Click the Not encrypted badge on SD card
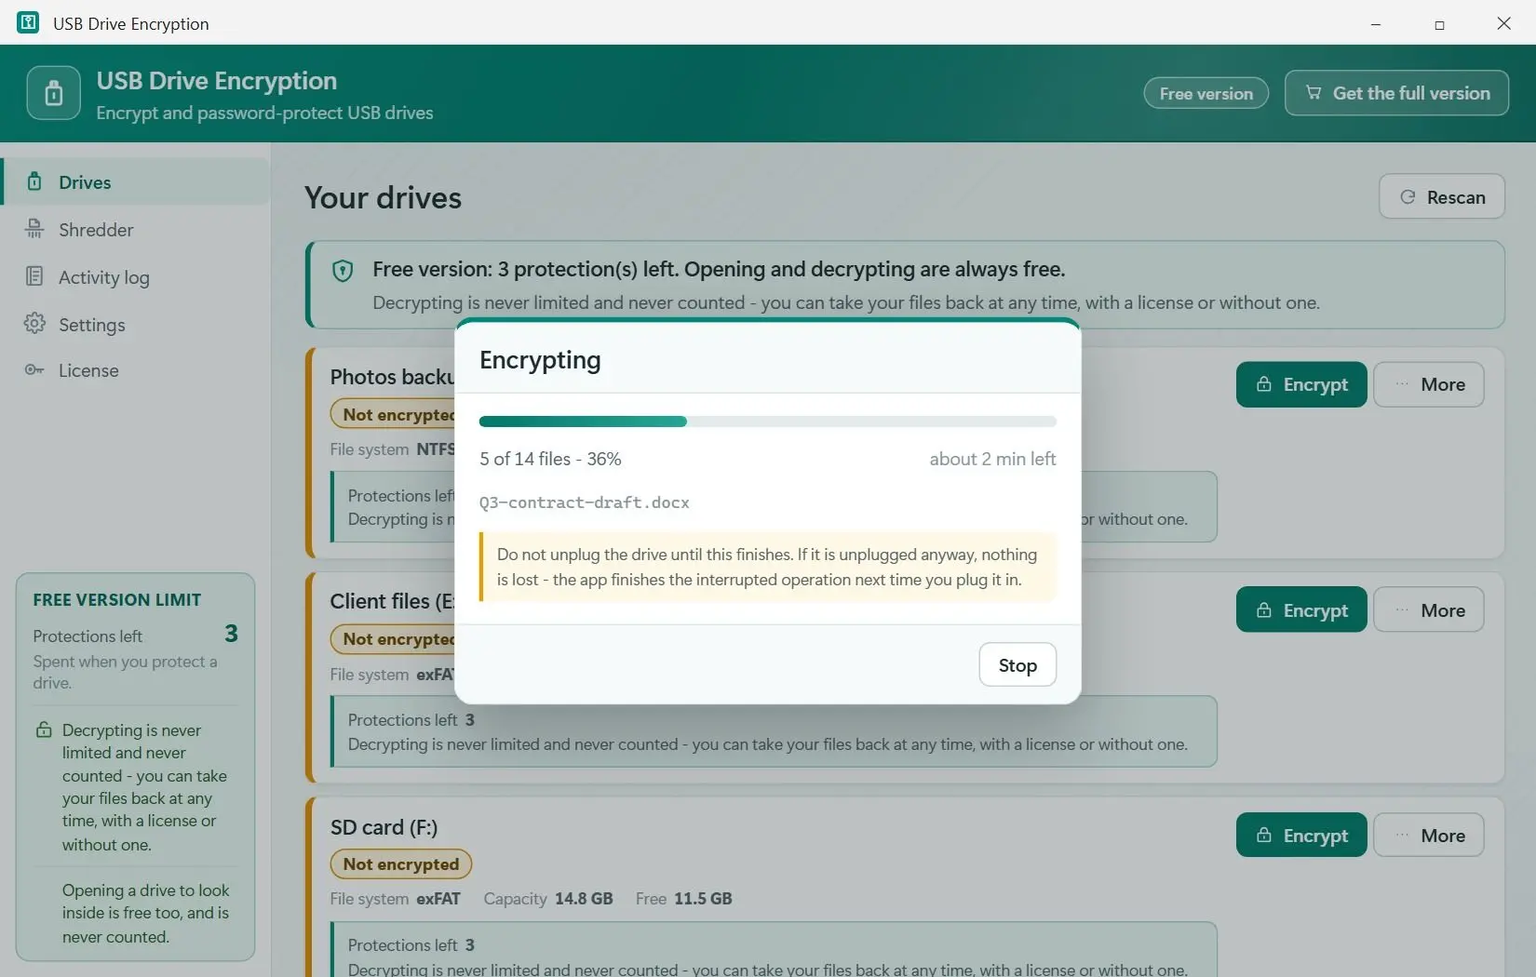Image resolution: width=1536 pixels, height=977 pixels. [400, 864]
